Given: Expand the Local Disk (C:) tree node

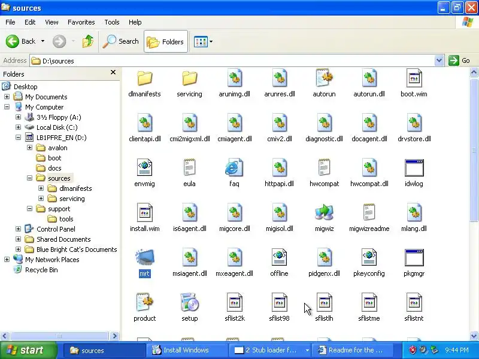Looking at the screenshot, I should click(x=18, y=127).
